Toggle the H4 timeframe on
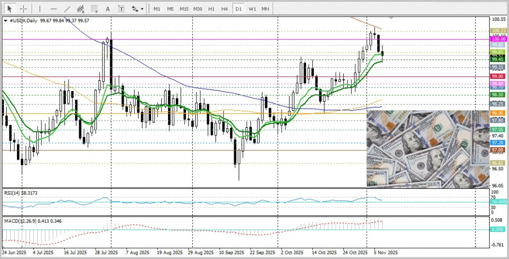This screenshot has width=509, height=259. (x=225, y=9)
